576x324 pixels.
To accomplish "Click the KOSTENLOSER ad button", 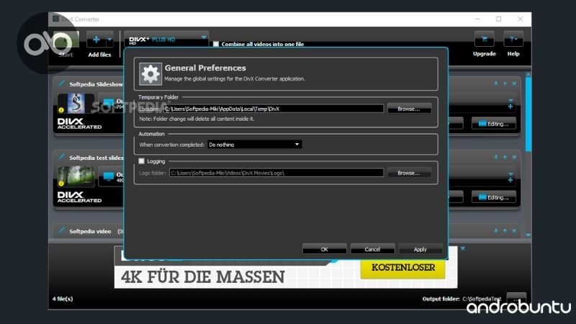I will click(x=403, y=268).
